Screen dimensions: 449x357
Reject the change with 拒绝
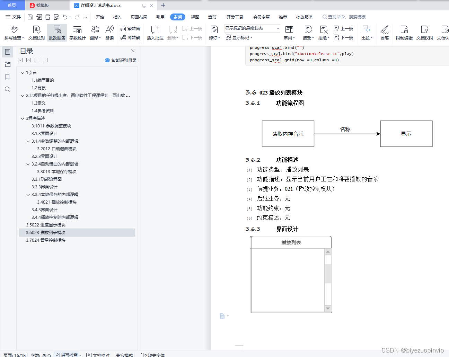pyautogui.click(x=324, y=33)
